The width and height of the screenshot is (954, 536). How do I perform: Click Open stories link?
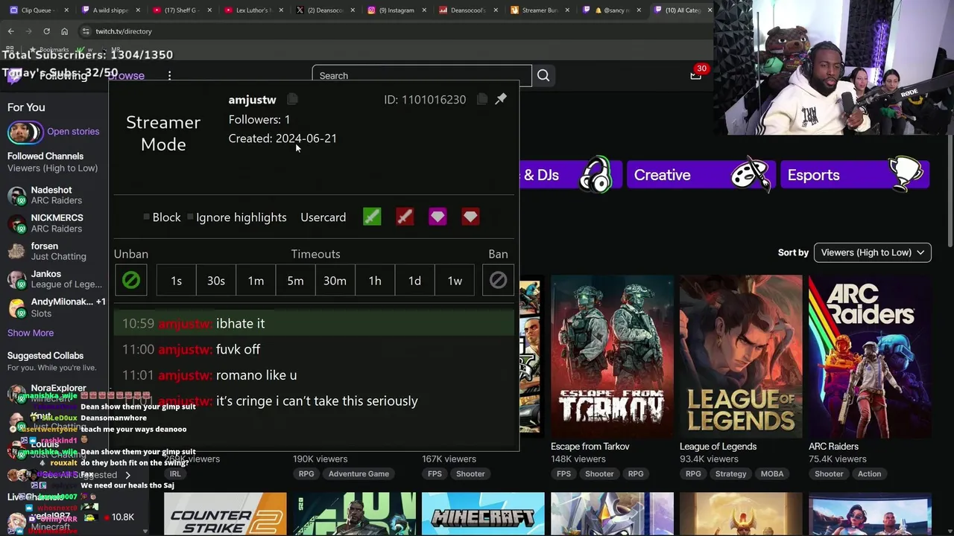(73, 131)
